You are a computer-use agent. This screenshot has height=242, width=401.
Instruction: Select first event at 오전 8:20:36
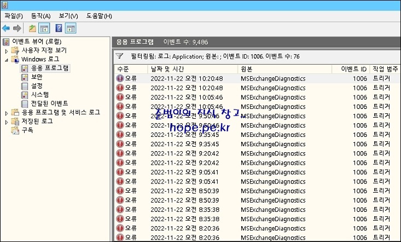257,228
